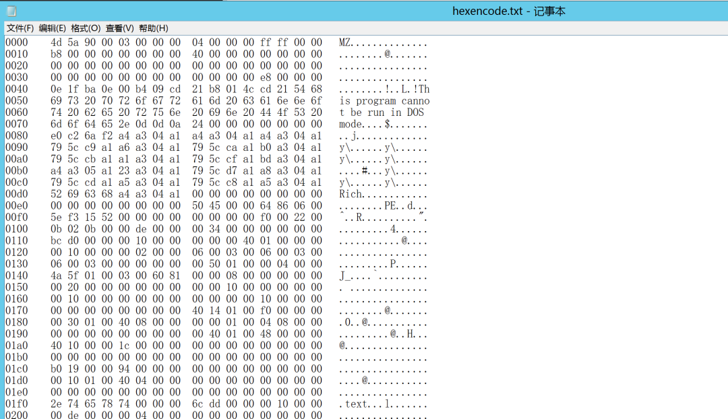The image size is (728, 419).
Task: Click 'is program canno' ASCII text
Action: pyautogui.click(x=384, y=101)
